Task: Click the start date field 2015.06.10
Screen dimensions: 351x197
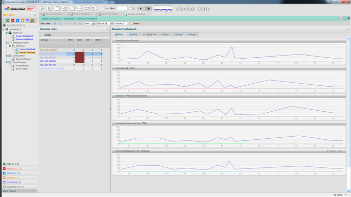Action: click(103, 23)
